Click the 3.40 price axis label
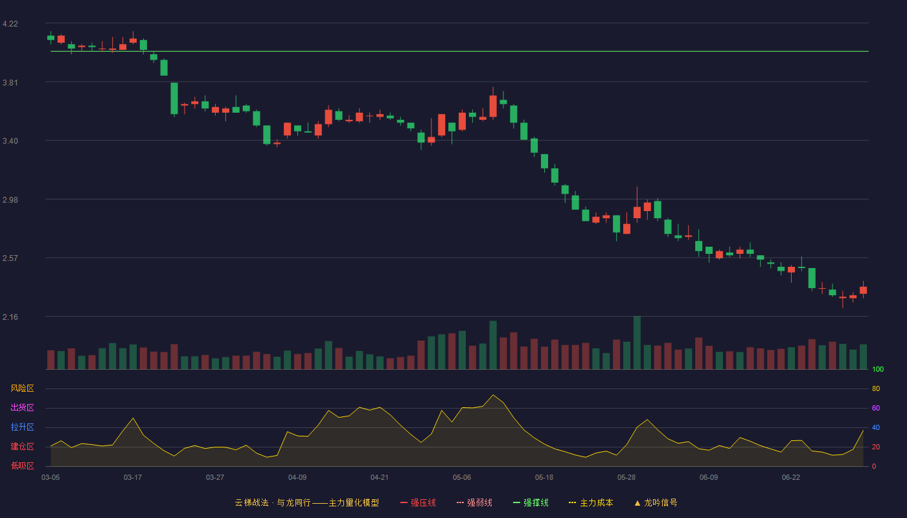This screenshot has height=518, width=907. click(x=10, y=141)
